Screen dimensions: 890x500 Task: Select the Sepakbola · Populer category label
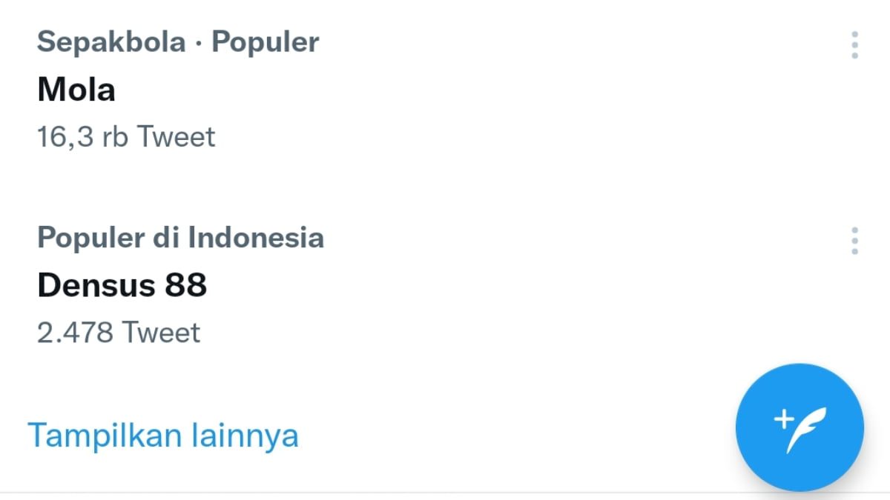click(178, 42)
